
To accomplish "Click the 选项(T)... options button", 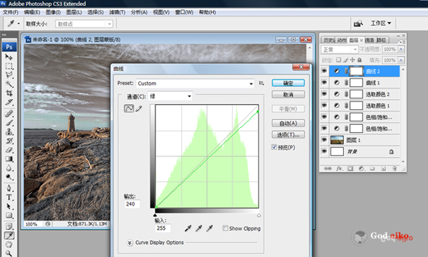I will pyautogui.click(x=288, y=135).
